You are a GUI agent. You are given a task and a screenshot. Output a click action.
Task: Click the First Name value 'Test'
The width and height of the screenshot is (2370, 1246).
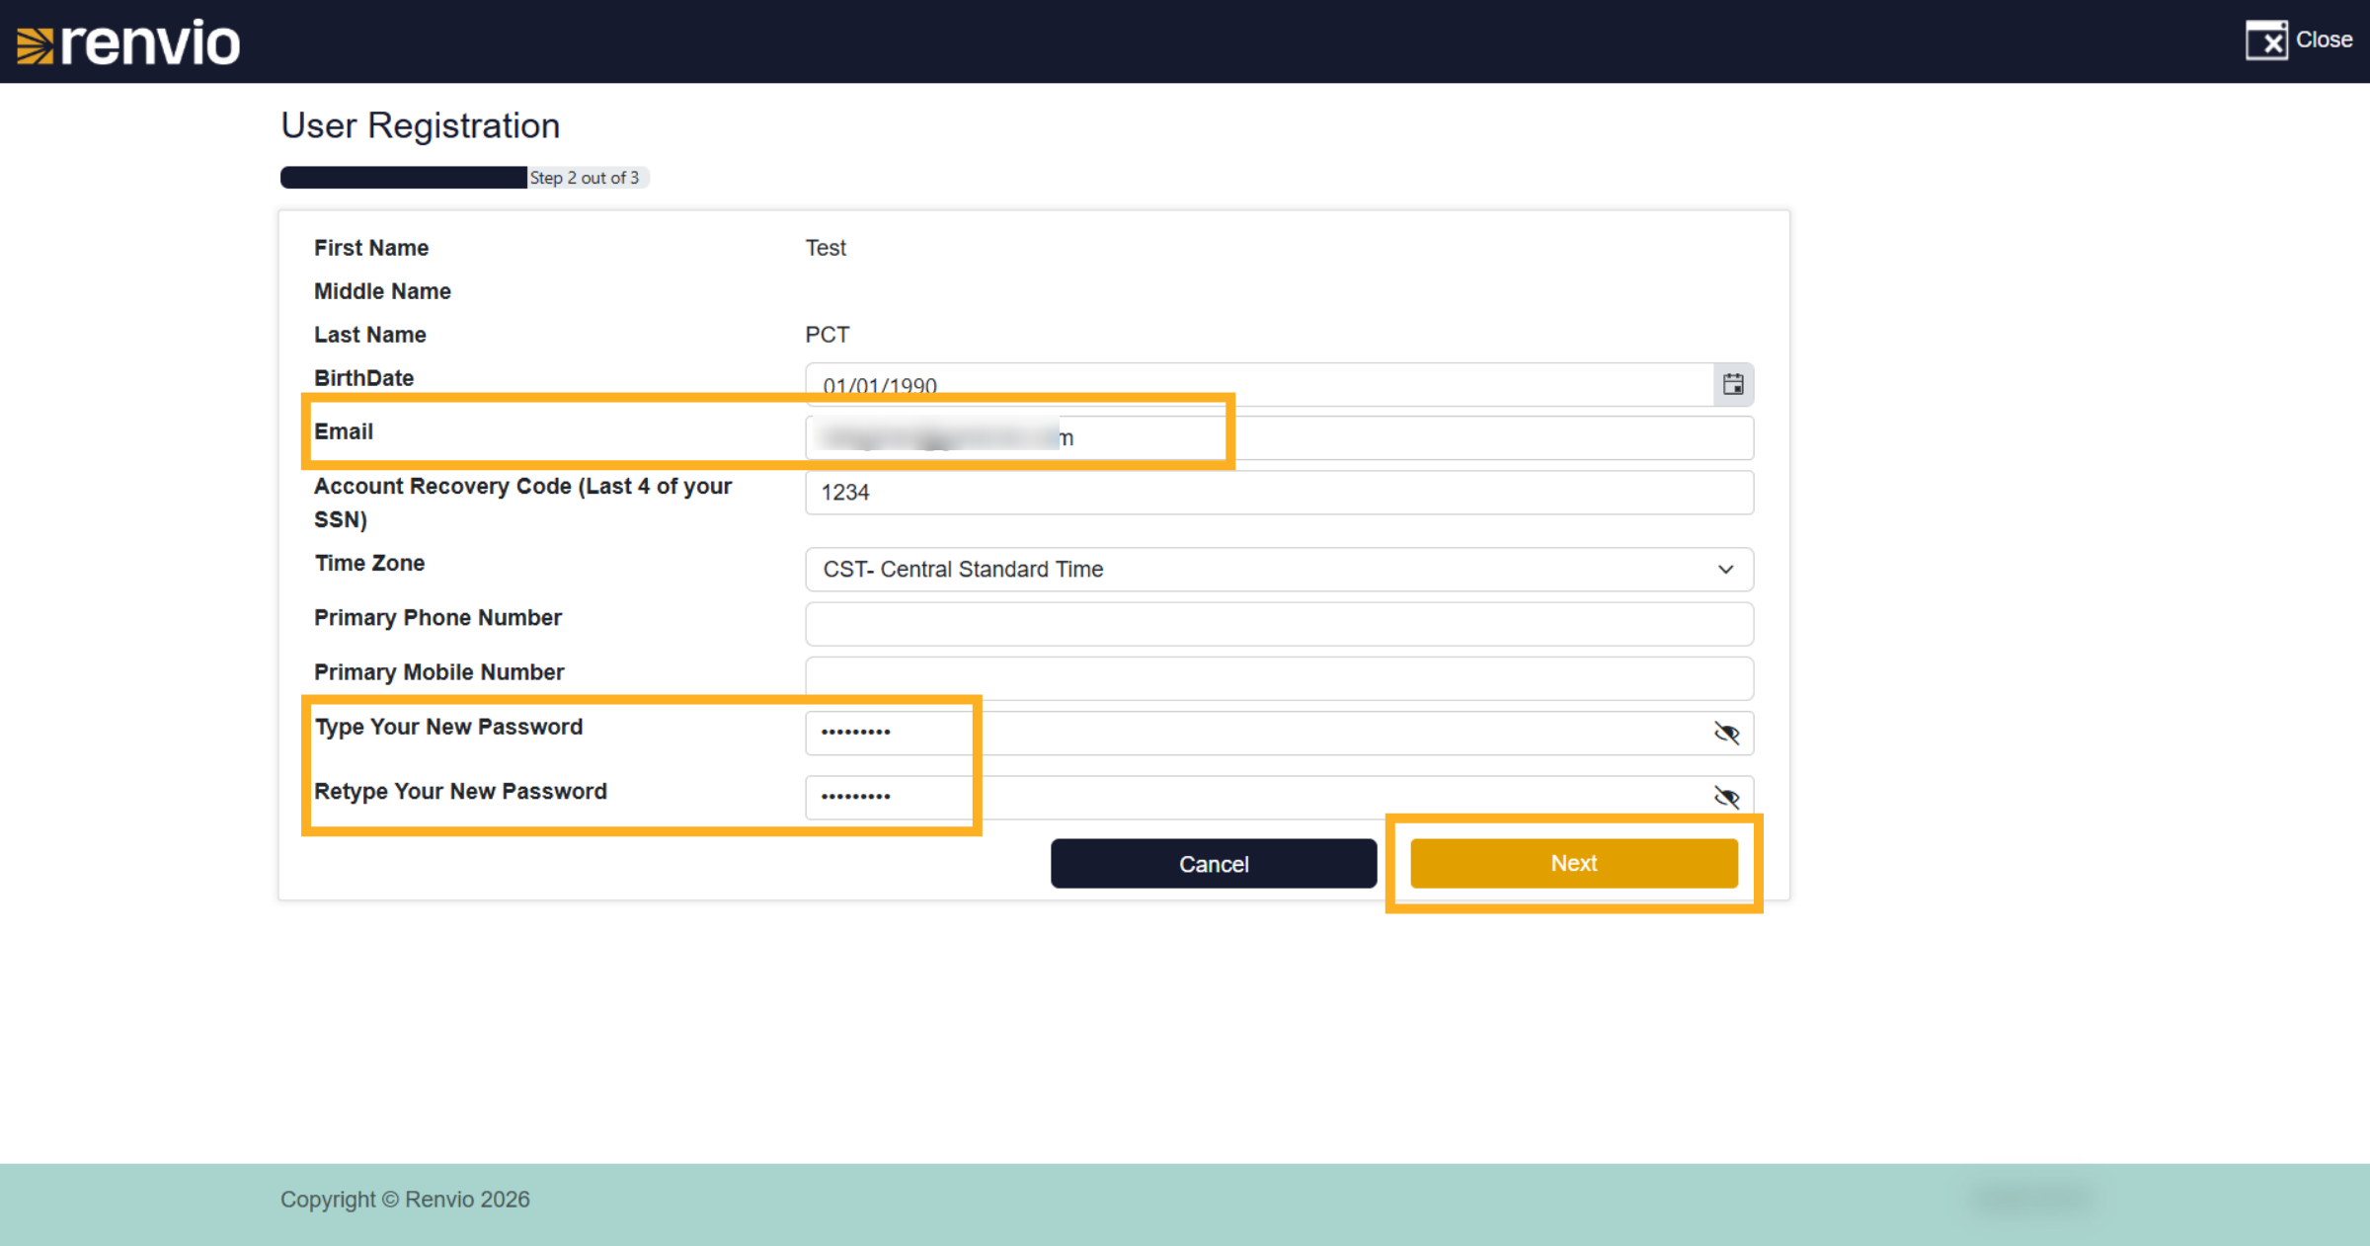[x=826, y=248]
